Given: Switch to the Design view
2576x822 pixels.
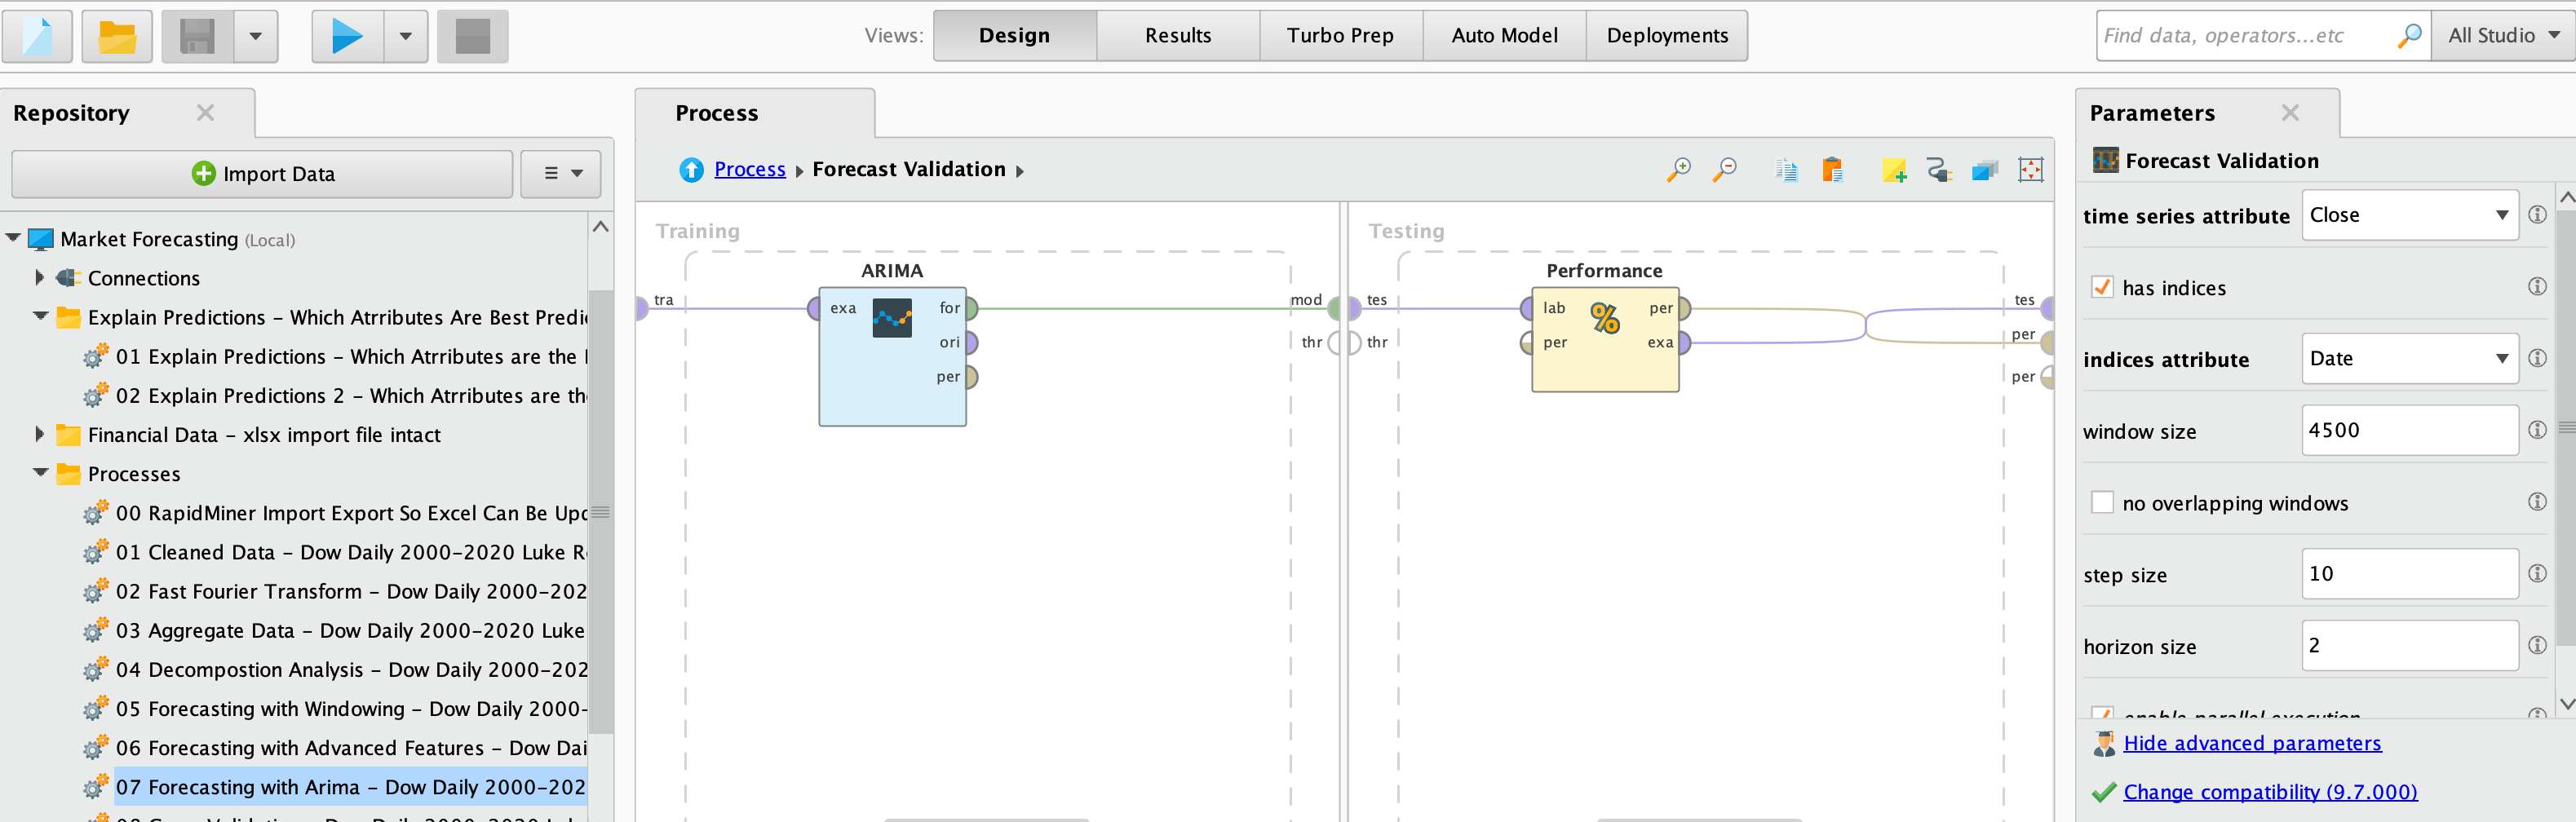Looking at the screenshot, I should click(x=1015, y=36).
